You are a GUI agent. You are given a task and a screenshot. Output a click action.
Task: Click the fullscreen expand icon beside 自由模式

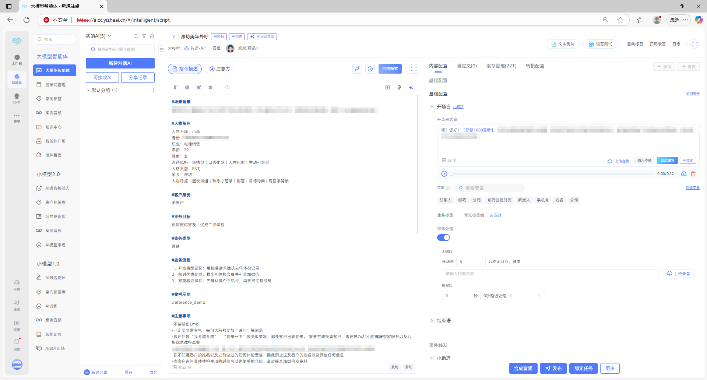coord(414,69)
